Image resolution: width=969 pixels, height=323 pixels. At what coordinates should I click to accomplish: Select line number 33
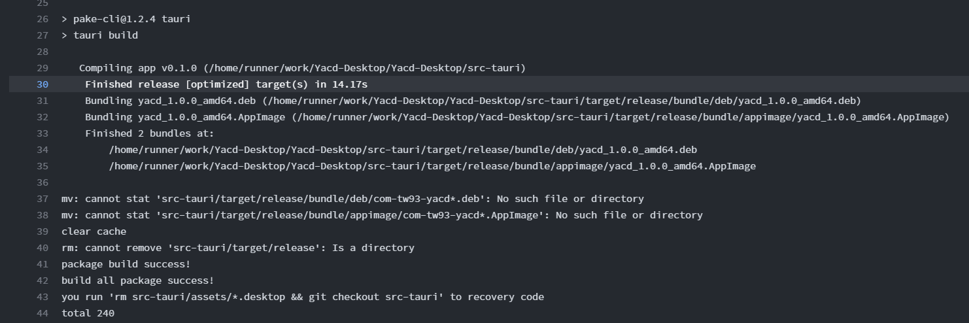[x=42, y=133]
